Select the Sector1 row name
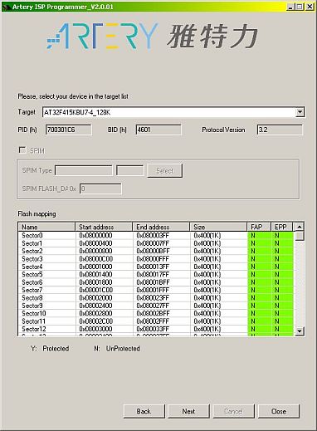This screenshot has width=317, height=431. pyautogui.click(x=32, y=243)
